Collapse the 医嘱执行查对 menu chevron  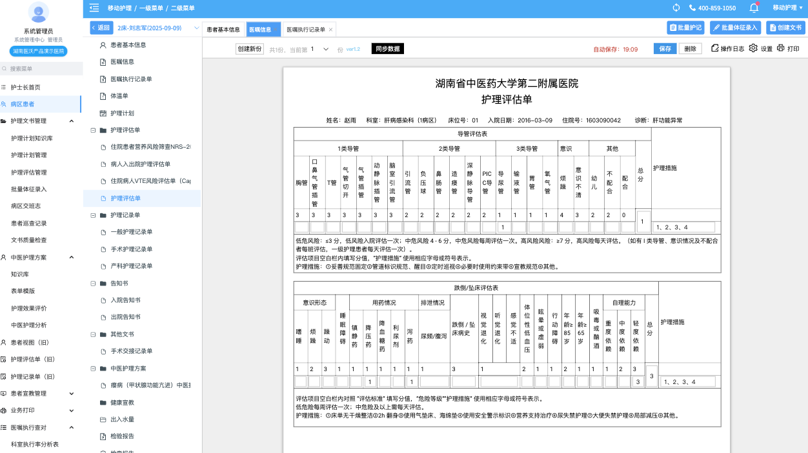click(72, 427)
